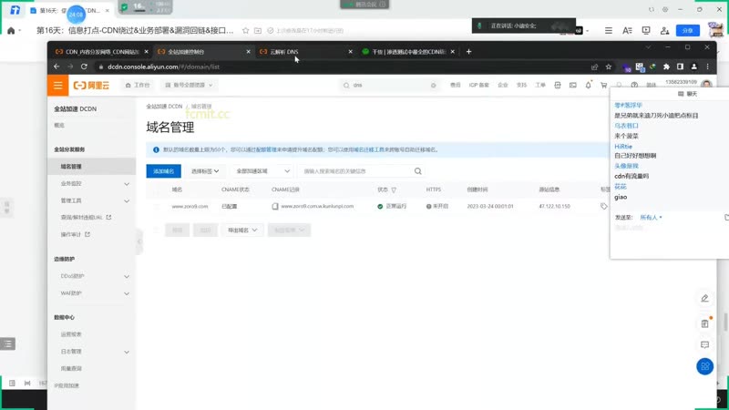The image size is (729, 410).
Task: Open the comment bubble icon on right
Action: coord(704,344)
